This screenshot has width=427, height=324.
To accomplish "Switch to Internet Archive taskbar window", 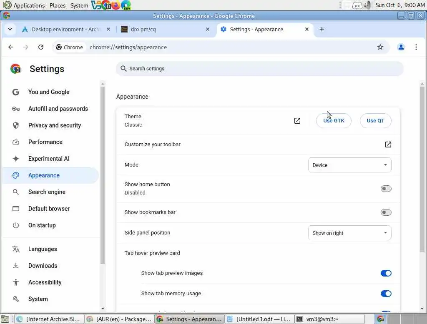I will point(49,319).
